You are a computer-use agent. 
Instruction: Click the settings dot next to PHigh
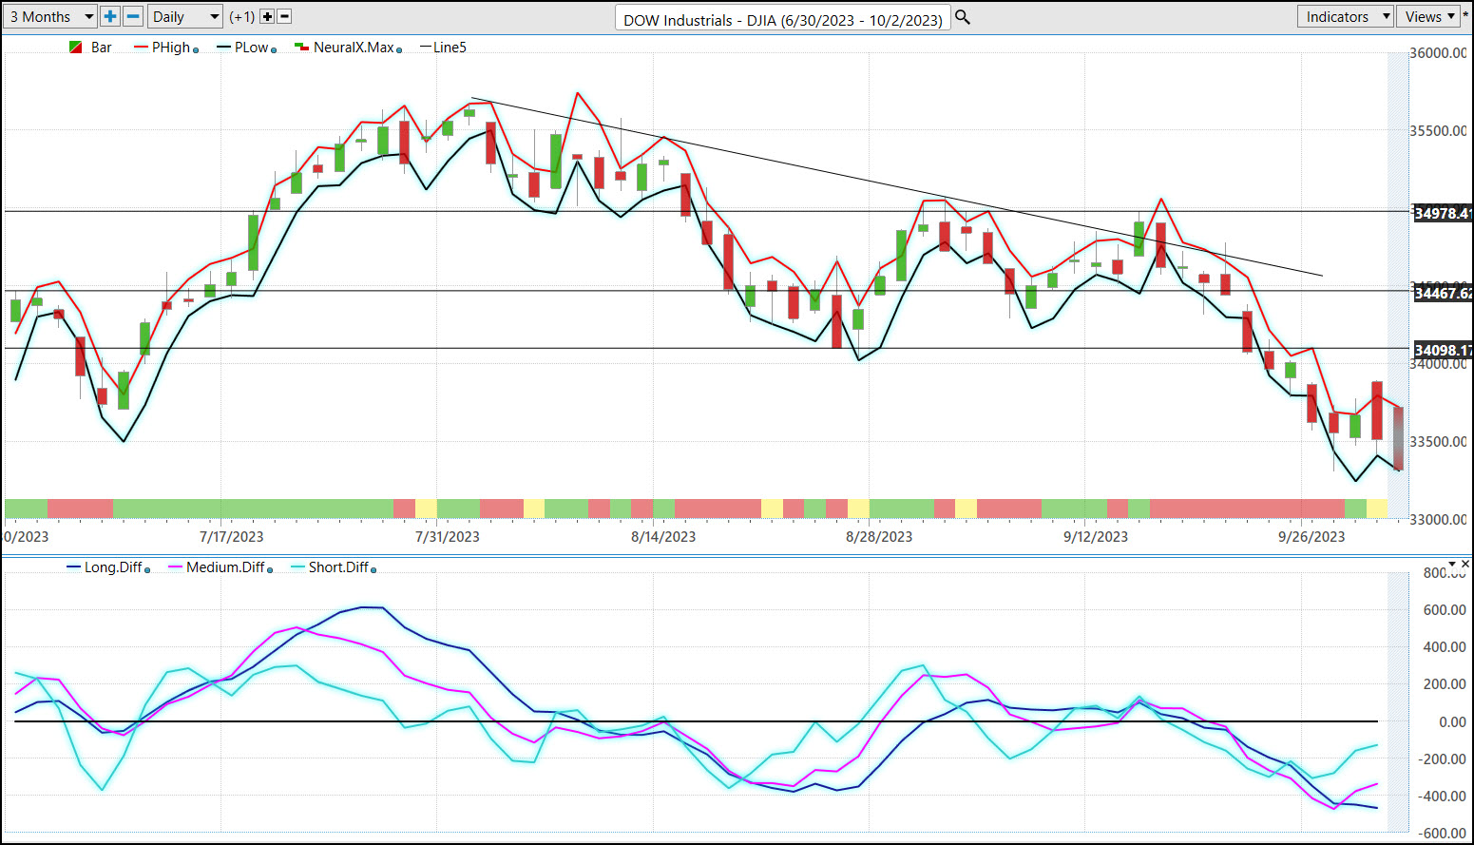coord(196,50)
